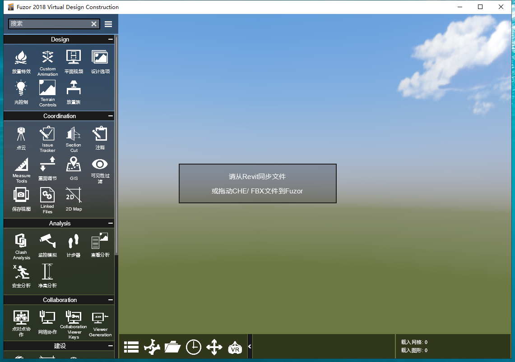Collapse the Design section
The image size is (515, 362).
click(111, 39)
